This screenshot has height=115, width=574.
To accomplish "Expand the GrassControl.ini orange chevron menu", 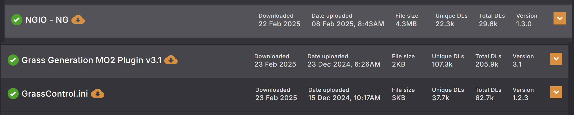I will [556, 92].
